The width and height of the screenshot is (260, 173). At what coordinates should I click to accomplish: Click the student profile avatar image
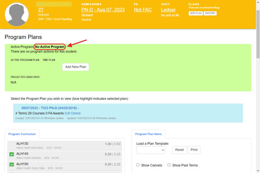pyautogui.click(x=17, y=14)
